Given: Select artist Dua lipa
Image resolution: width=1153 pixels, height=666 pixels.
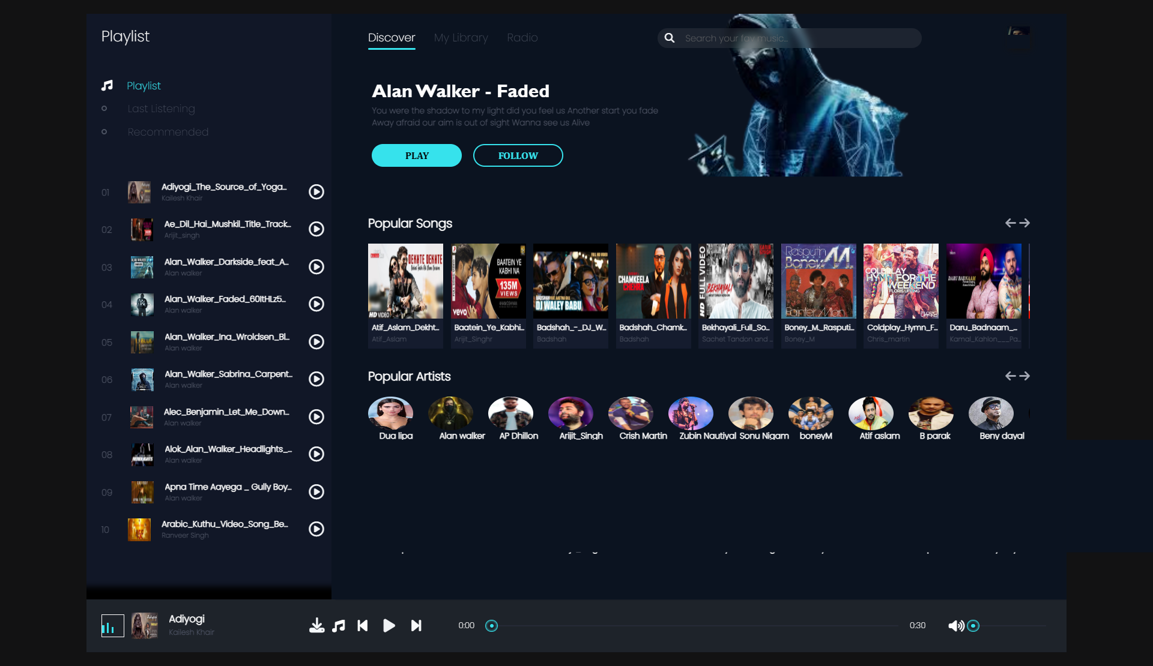Looking at the screenshot, I should coord(390,413).
